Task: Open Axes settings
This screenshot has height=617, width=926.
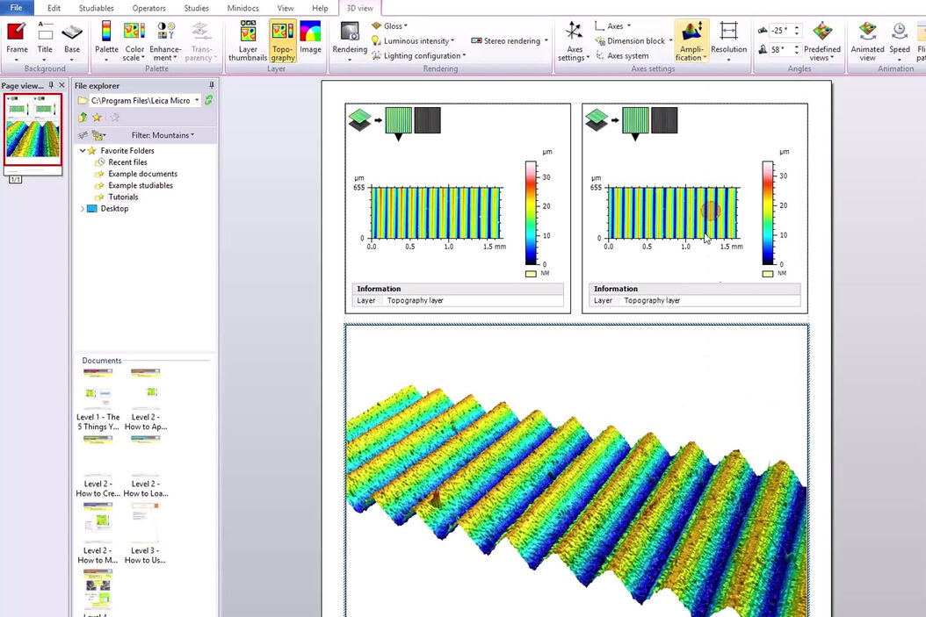Action: [574, 39]
